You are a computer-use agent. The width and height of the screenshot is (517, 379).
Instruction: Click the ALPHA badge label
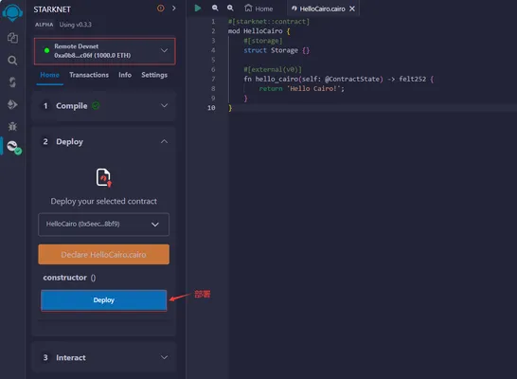coord(45,25)
